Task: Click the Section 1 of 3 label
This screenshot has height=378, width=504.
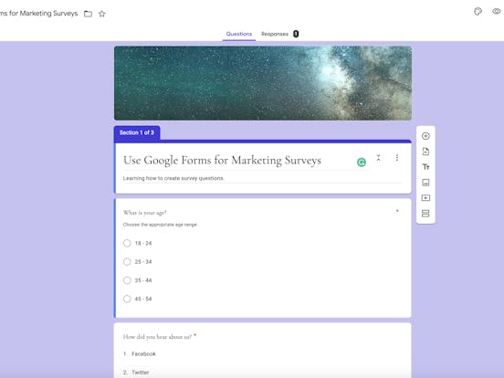Action: point(137,132)
